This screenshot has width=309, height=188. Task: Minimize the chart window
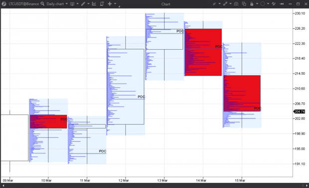290,4
